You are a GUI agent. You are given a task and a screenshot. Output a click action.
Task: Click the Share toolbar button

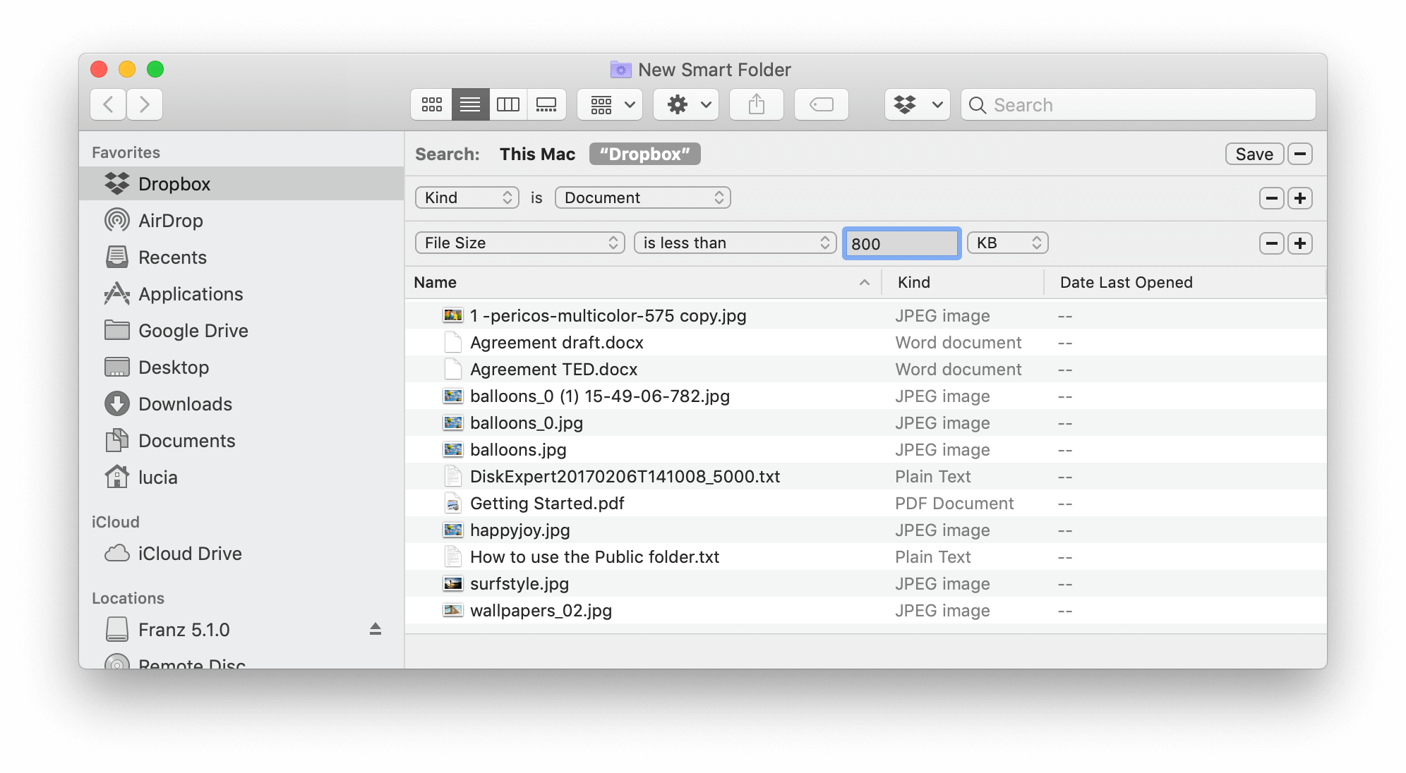tap(757, 105)
